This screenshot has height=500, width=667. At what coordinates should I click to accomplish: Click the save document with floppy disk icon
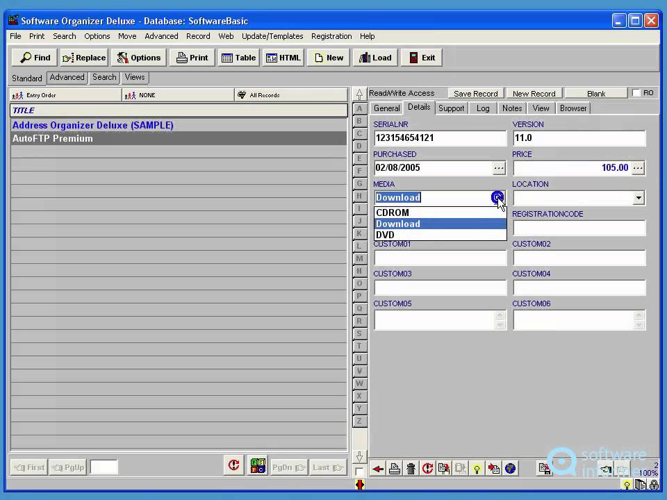tap(545, 469)
